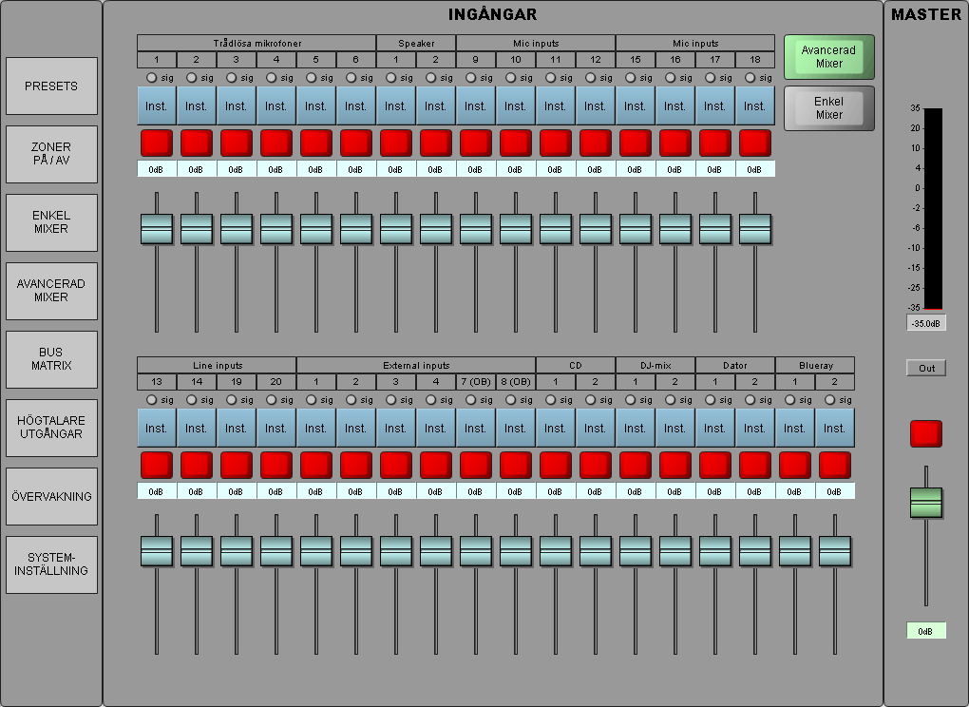Image resolution: width=969 pixels, height=707 pixels.
Task: Go to ZONER PÅ / AV
Action: tap(51, 154)
